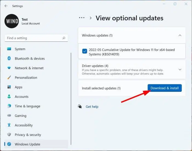Image resolution: width=192 pixels, height=151 pixels.
Task: Click the Install selected updates (1) label
Action: pyautogui.click(x=101, y=88)
